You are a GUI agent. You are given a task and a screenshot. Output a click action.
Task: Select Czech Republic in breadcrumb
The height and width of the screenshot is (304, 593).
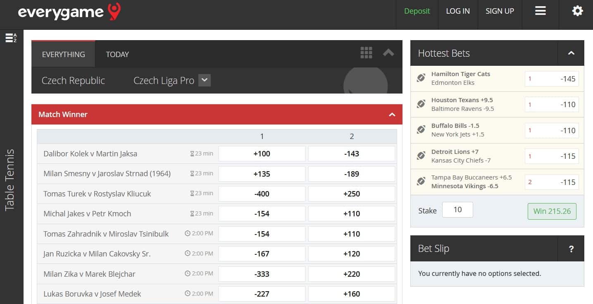(73, 81)
